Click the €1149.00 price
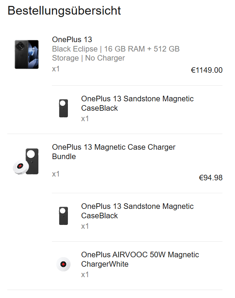Image resolution: width=235 pixels, height=298 pixels. tap(206, 70)
